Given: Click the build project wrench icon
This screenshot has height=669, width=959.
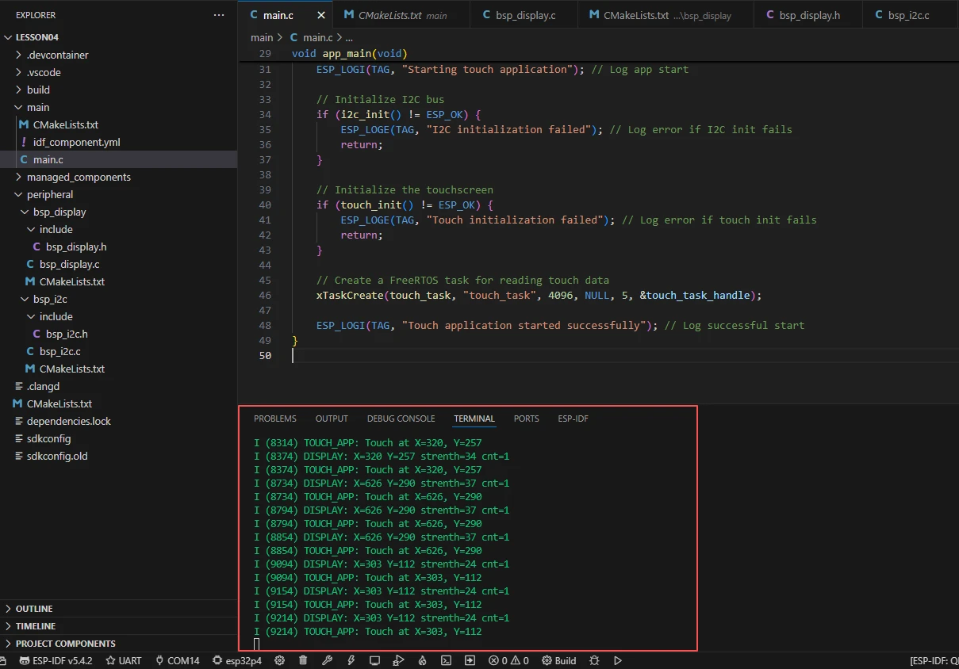Looking at the screenshot, I should coord(327,660).
